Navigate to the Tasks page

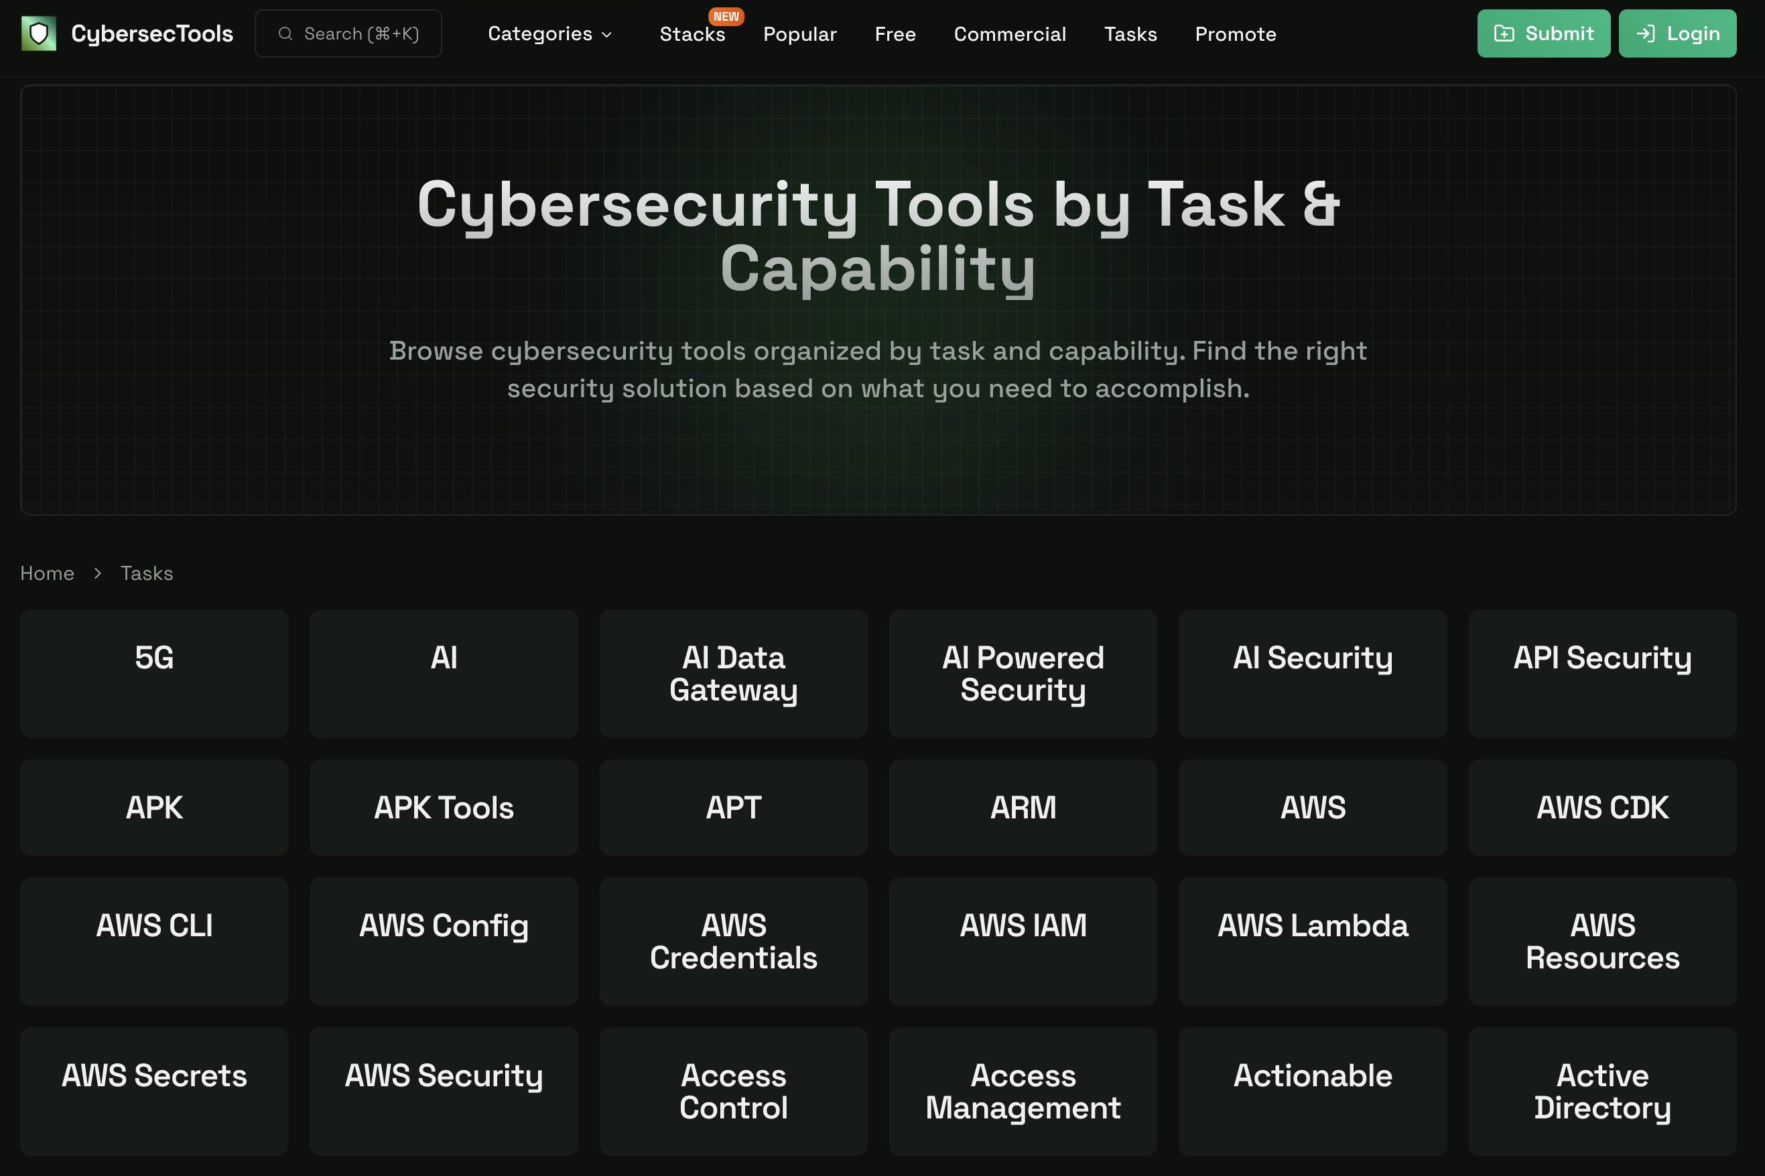(x=1130, y=33)
